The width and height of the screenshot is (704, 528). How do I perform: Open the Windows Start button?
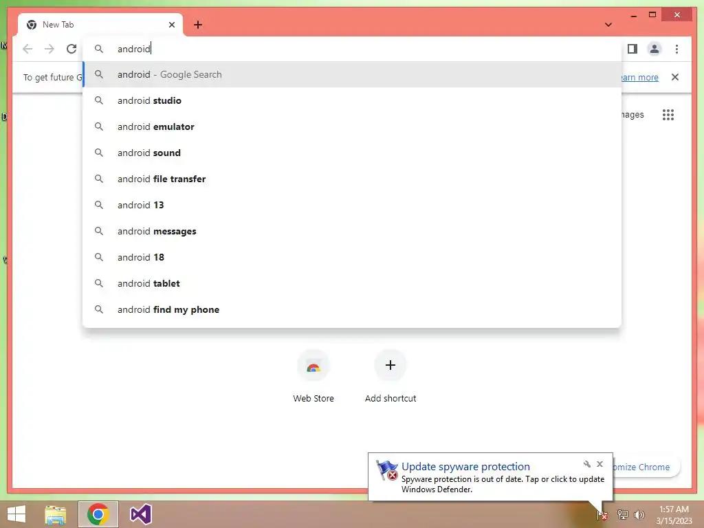point(16,514)
